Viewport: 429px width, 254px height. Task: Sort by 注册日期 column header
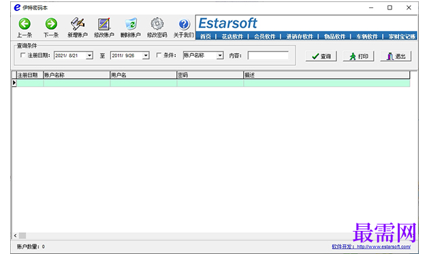[30, 75]
